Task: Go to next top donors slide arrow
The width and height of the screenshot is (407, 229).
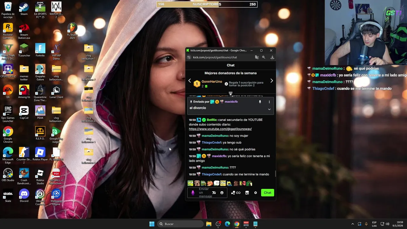Action: tap(272, 81)
